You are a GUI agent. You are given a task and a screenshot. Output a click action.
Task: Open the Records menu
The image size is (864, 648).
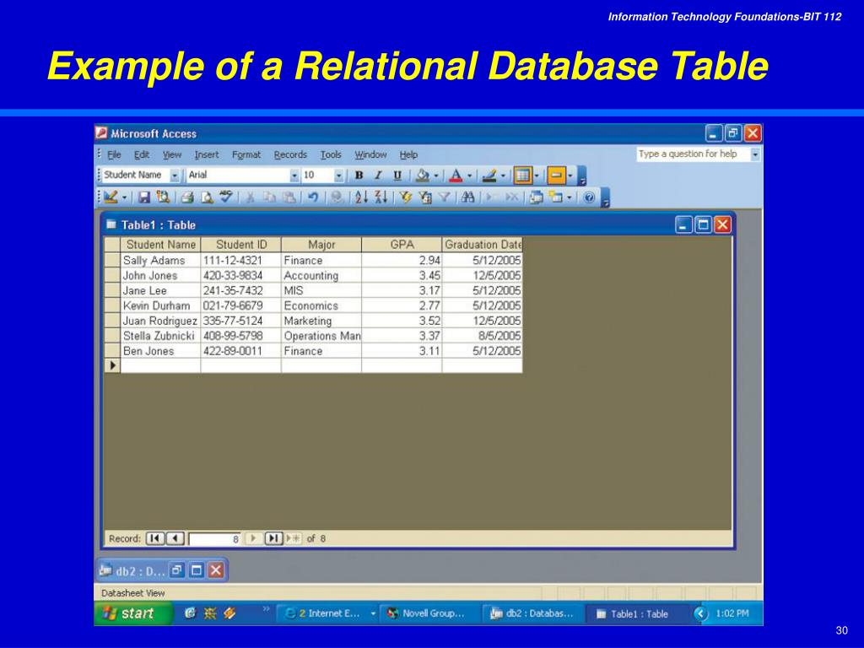(x=290, y=155)
